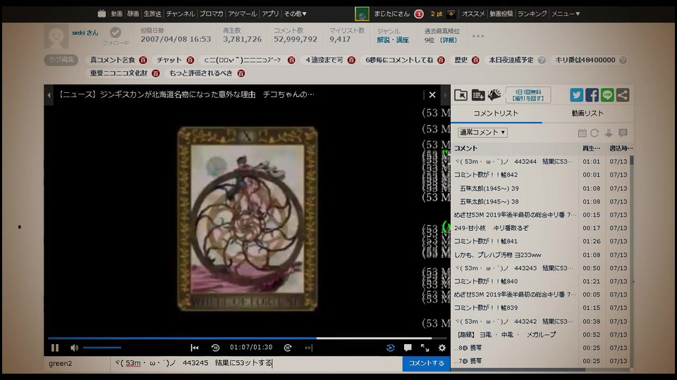The height and width of the screenshot is (380, 677).
Task: Switch the player to fullscreen
Action: coord(425,348)
